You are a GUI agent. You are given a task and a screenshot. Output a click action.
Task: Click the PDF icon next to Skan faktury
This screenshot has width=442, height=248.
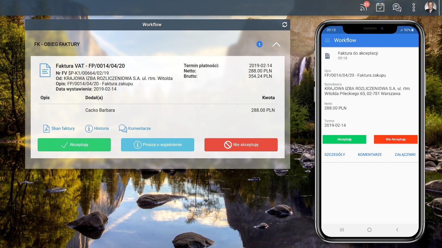[46, 128]
